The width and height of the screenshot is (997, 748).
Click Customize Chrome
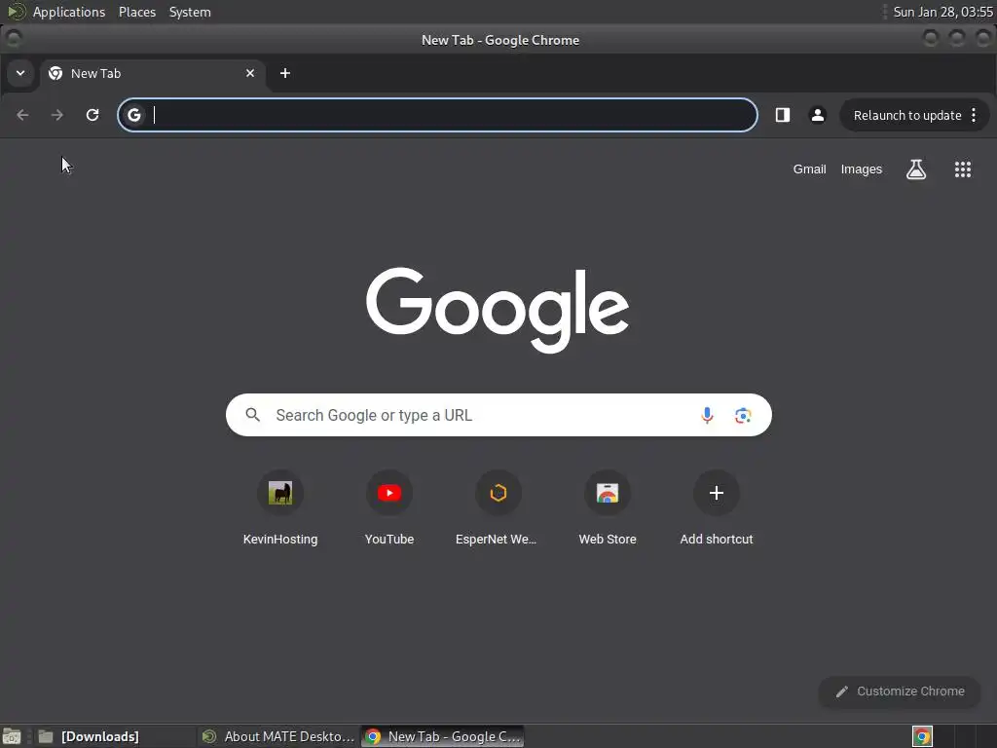pyautogui.click(x=900, y=692)
